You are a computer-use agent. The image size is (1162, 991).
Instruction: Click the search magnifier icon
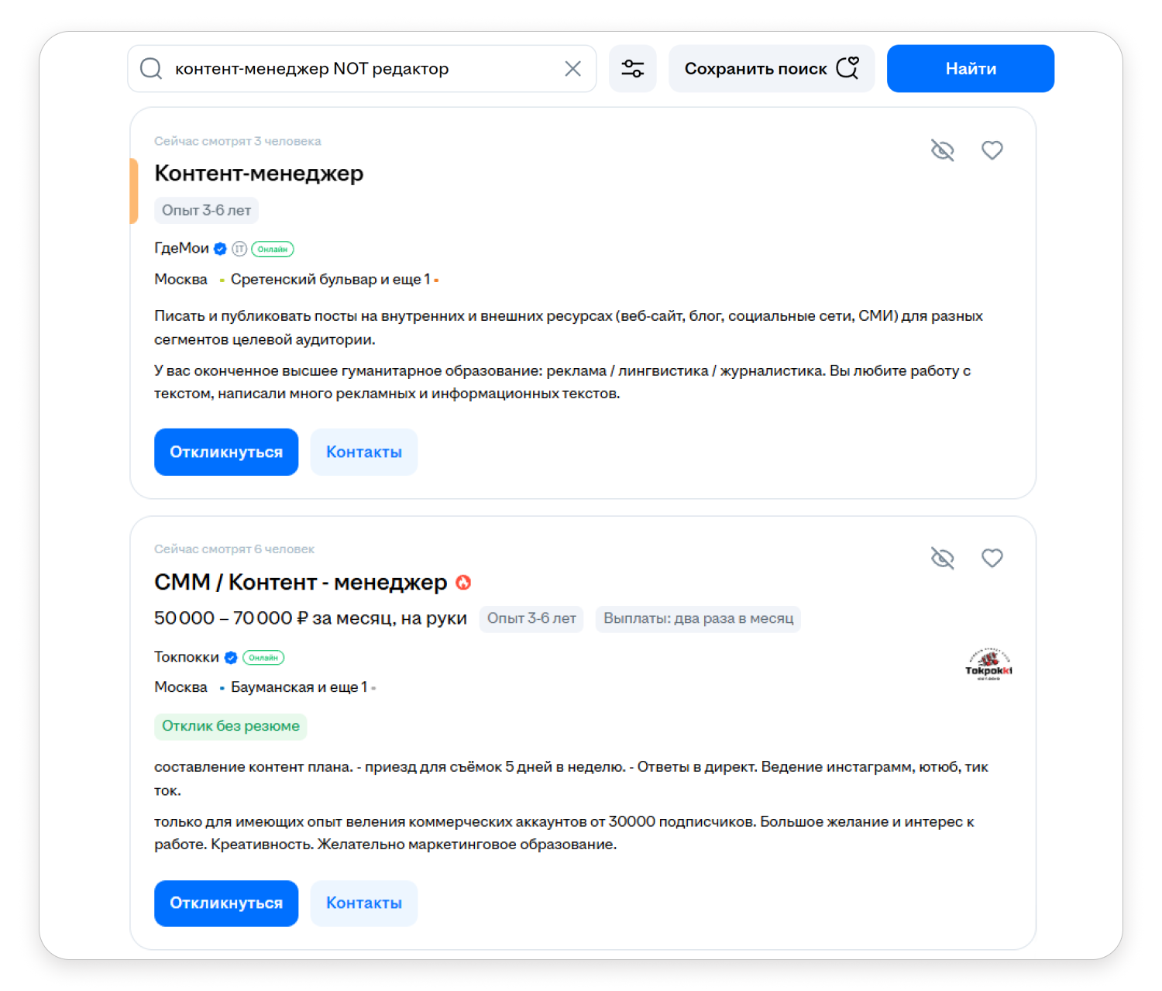[x=151, y=69]
